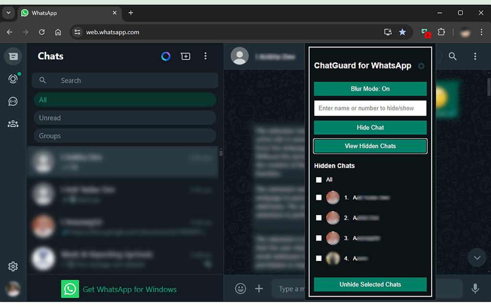Open the Channels icon in sidebar
This screenshot has width=491, height=307.
point(13,101)
